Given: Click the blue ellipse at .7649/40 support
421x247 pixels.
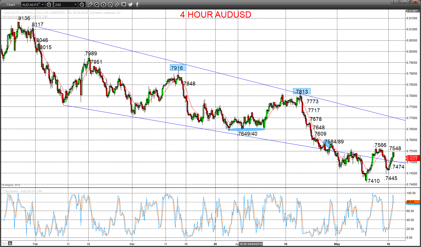Looking at the screenshot, I should point(247,129).
